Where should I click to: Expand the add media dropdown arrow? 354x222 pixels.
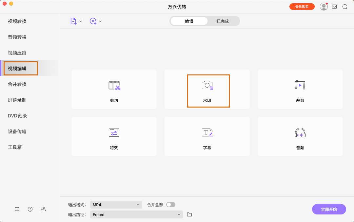tap(80, 21)
